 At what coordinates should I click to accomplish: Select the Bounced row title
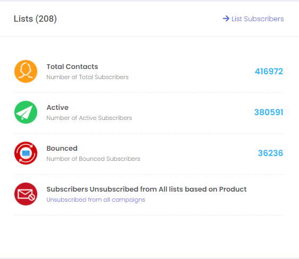62,148
